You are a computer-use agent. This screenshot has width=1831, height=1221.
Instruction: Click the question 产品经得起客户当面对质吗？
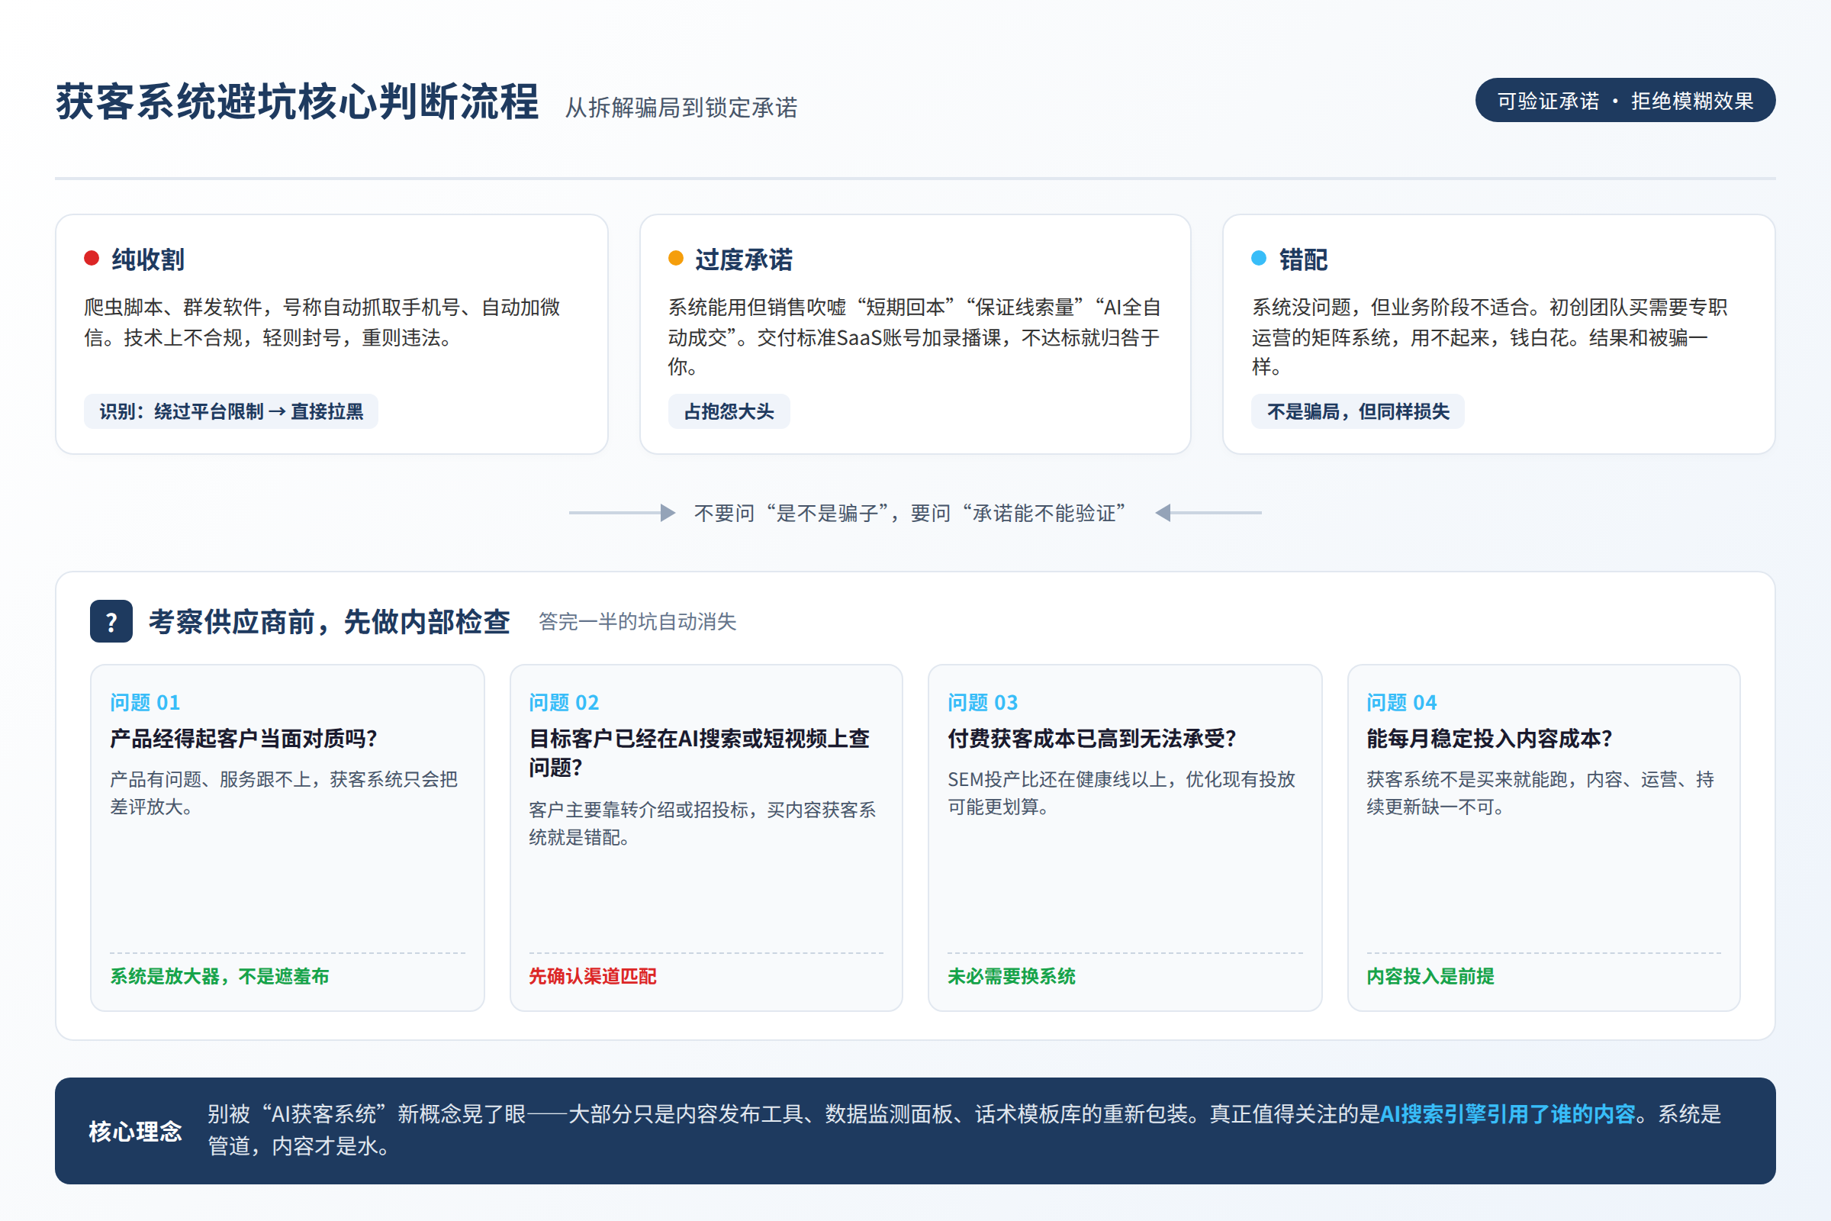(x=244, y=738)
